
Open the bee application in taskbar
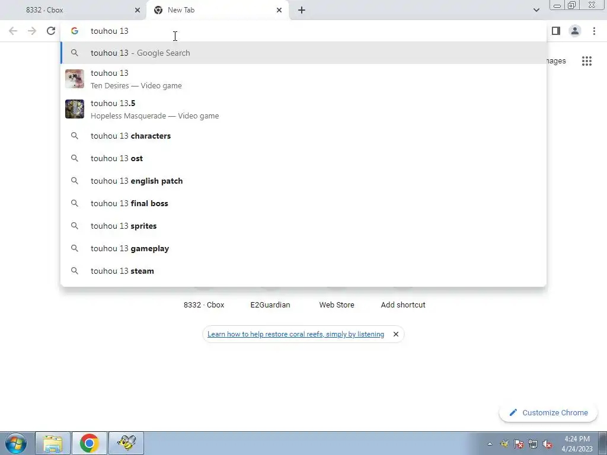126,443
